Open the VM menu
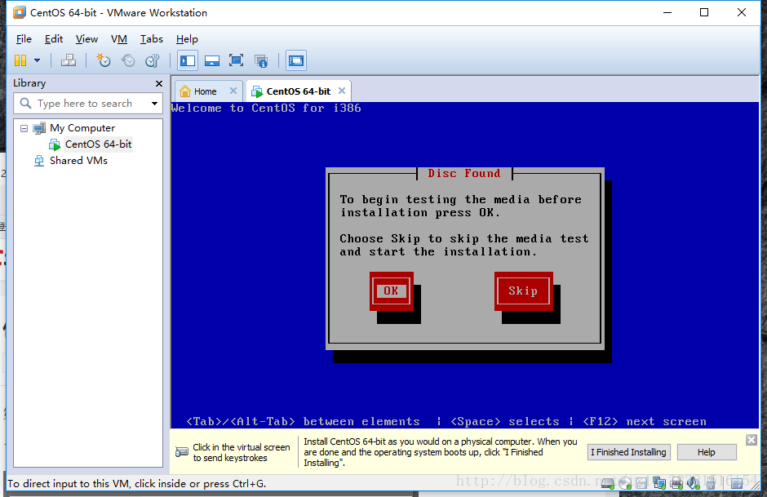Image resolution: width=767 pixels, height=497 pixels. (x=119, y=39)
